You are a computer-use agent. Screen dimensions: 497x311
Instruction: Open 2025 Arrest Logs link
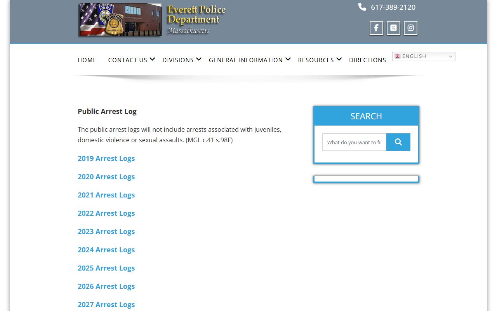(106, 268)
